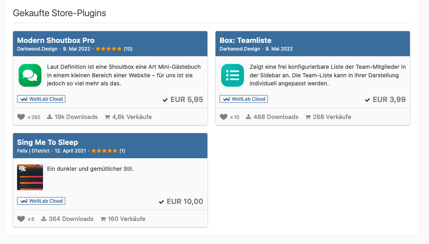Open the Sing Me To Sleep title link
The width and height of the screenshot is (429, 244).
[47, 142]
